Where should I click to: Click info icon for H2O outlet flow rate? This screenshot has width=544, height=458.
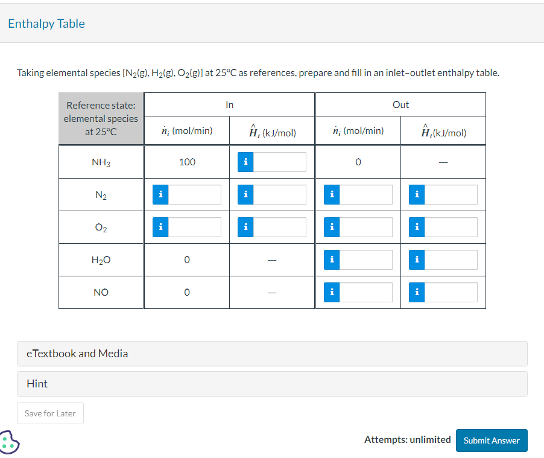click(331, 259)
